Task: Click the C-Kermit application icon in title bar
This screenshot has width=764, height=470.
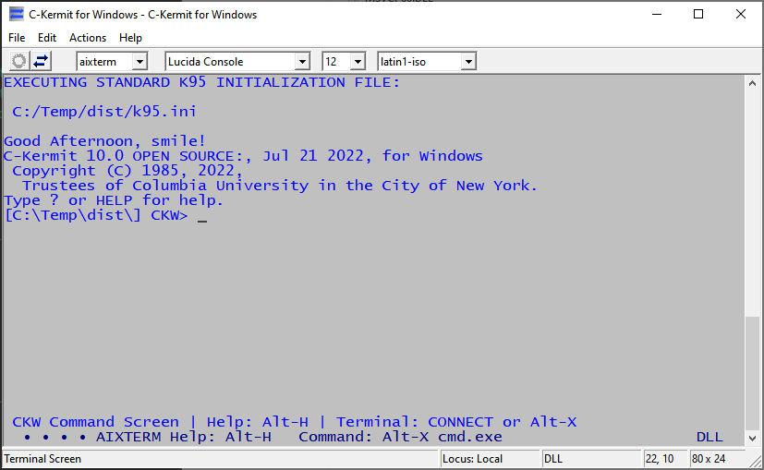Action: coord(16,14)
